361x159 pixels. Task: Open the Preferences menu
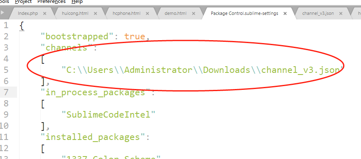pos(52,2)
